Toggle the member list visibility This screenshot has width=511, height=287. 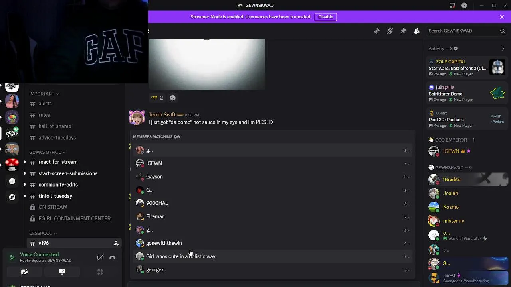[x=416, y=31]
